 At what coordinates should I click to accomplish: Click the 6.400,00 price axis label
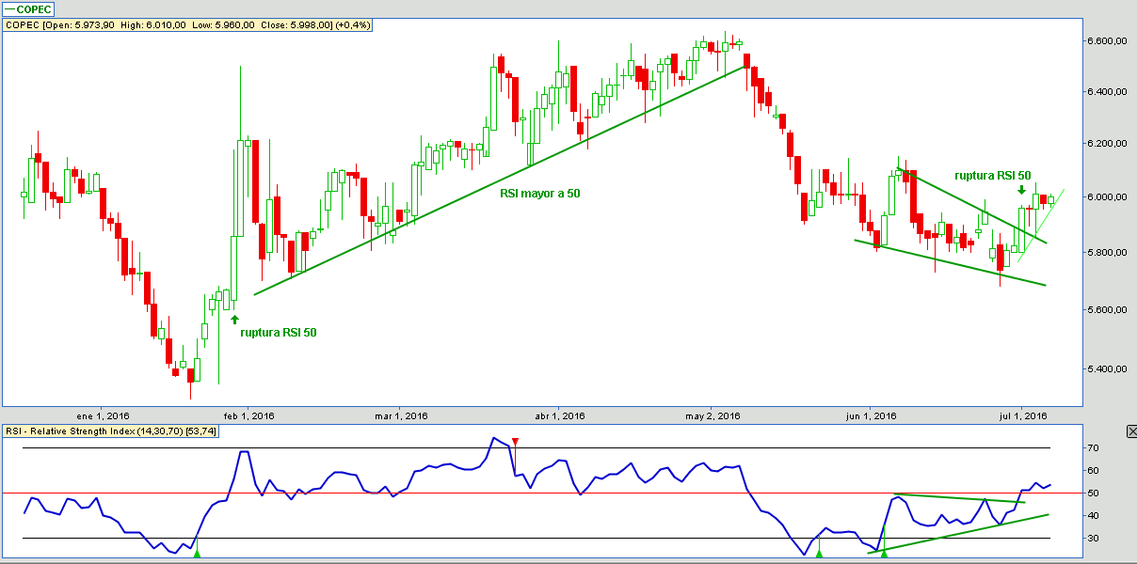(x=1107, y=92)
